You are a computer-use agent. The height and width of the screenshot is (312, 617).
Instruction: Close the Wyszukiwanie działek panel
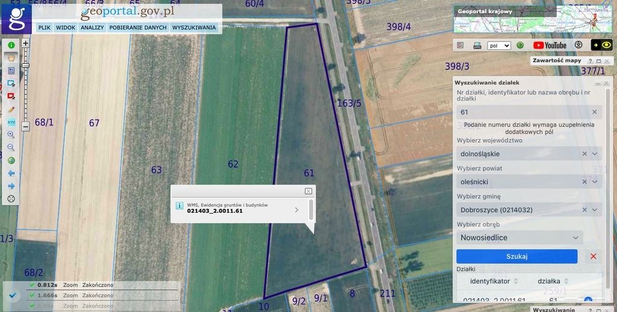click(606, 83)
